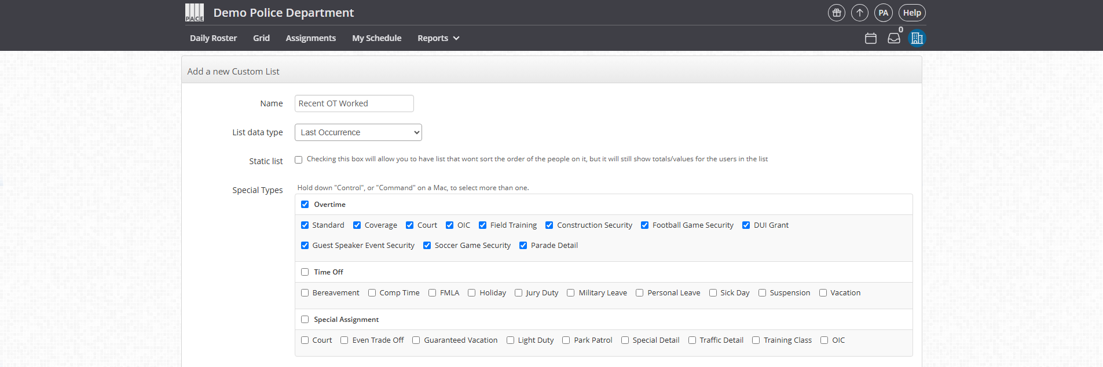Check the Vacation time off checkbox
Screen dimensions: 1103x367
pyautogui.click(x=823, y=293)
